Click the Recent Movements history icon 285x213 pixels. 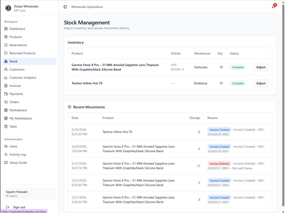pyautogui.click(x=70, y=107)
